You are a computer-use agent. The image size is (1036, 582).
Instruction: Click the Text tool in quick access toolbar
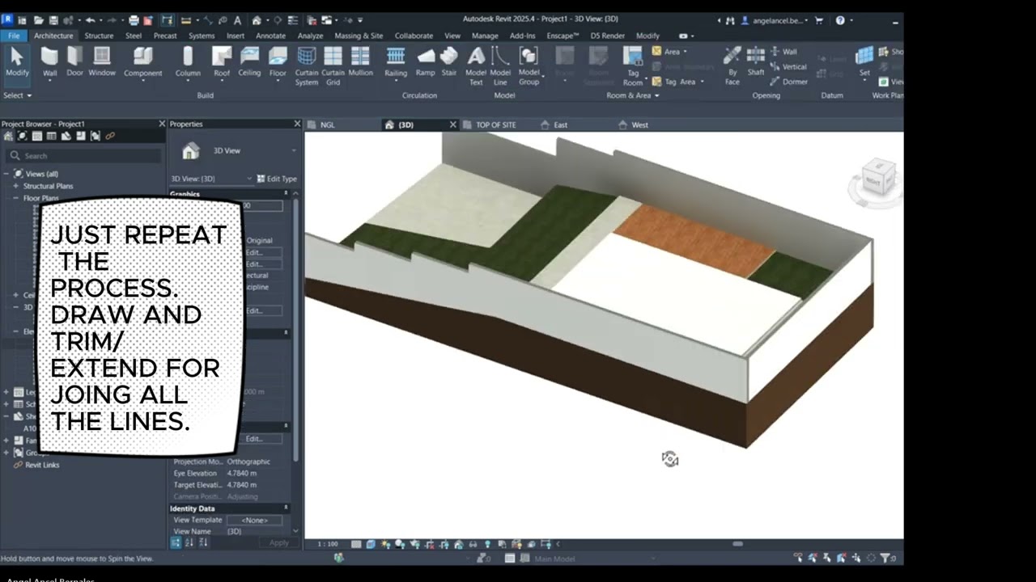click(237, 20)
